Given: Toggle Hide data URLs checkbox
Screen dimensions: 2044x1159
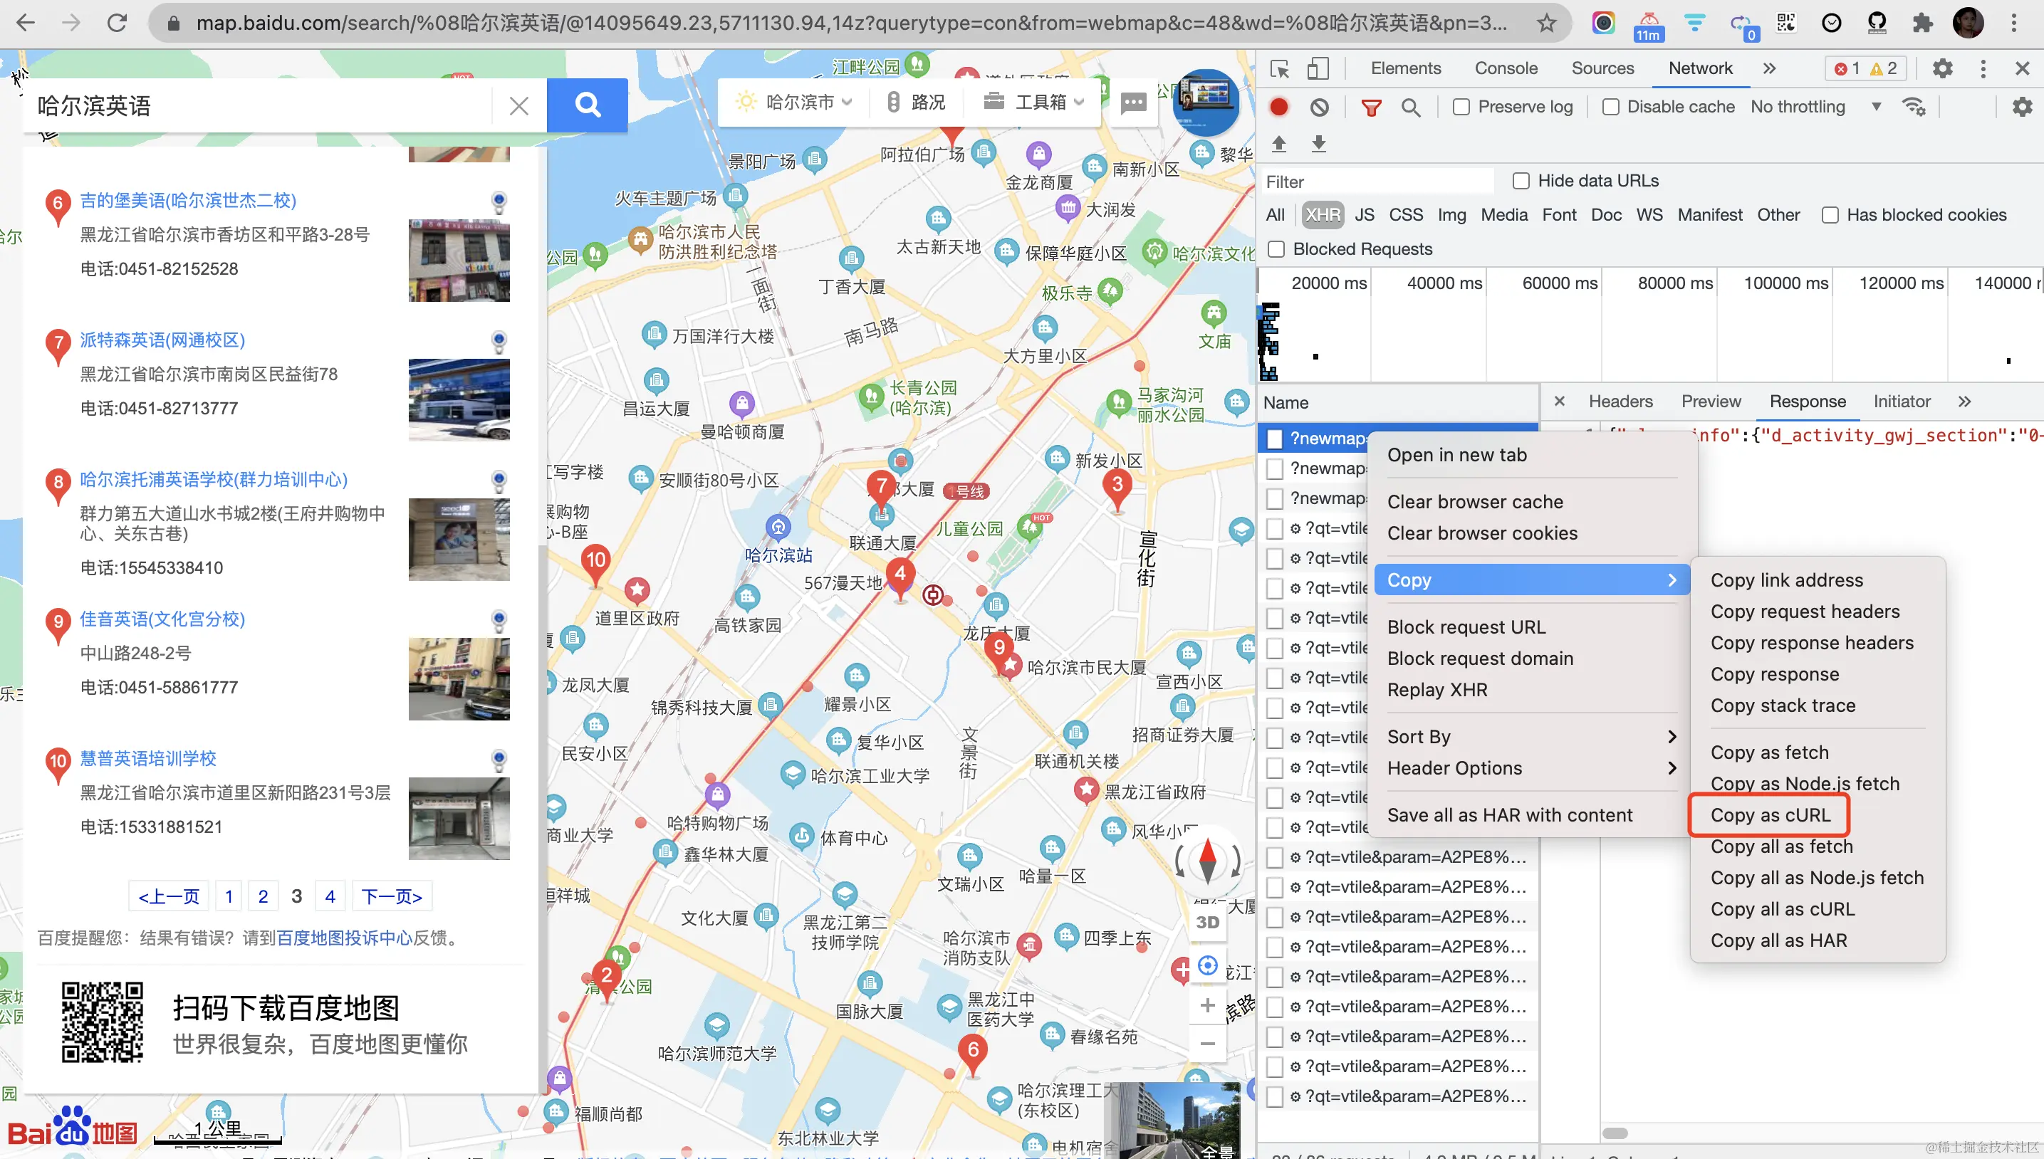Looking at the screenshot, I should click(1521, 181).
